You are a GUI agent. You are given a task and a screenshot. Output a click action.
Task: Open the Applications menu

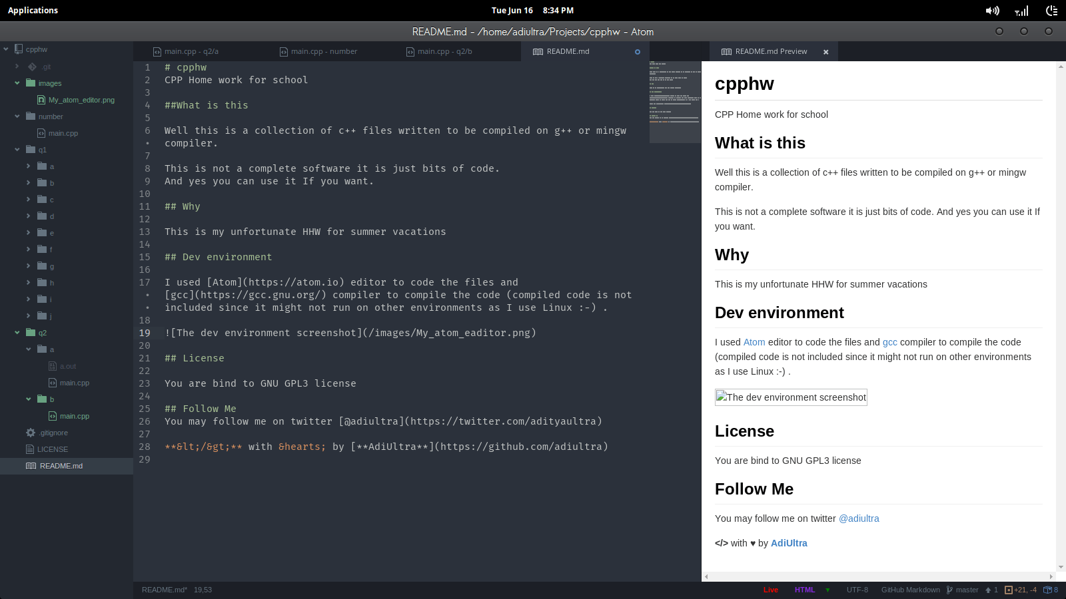[x=33, y=11]
